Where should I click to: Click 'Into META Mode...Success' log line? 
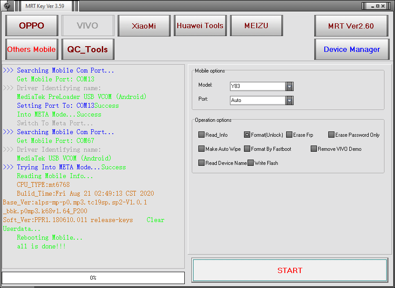(x=59, y=114)
